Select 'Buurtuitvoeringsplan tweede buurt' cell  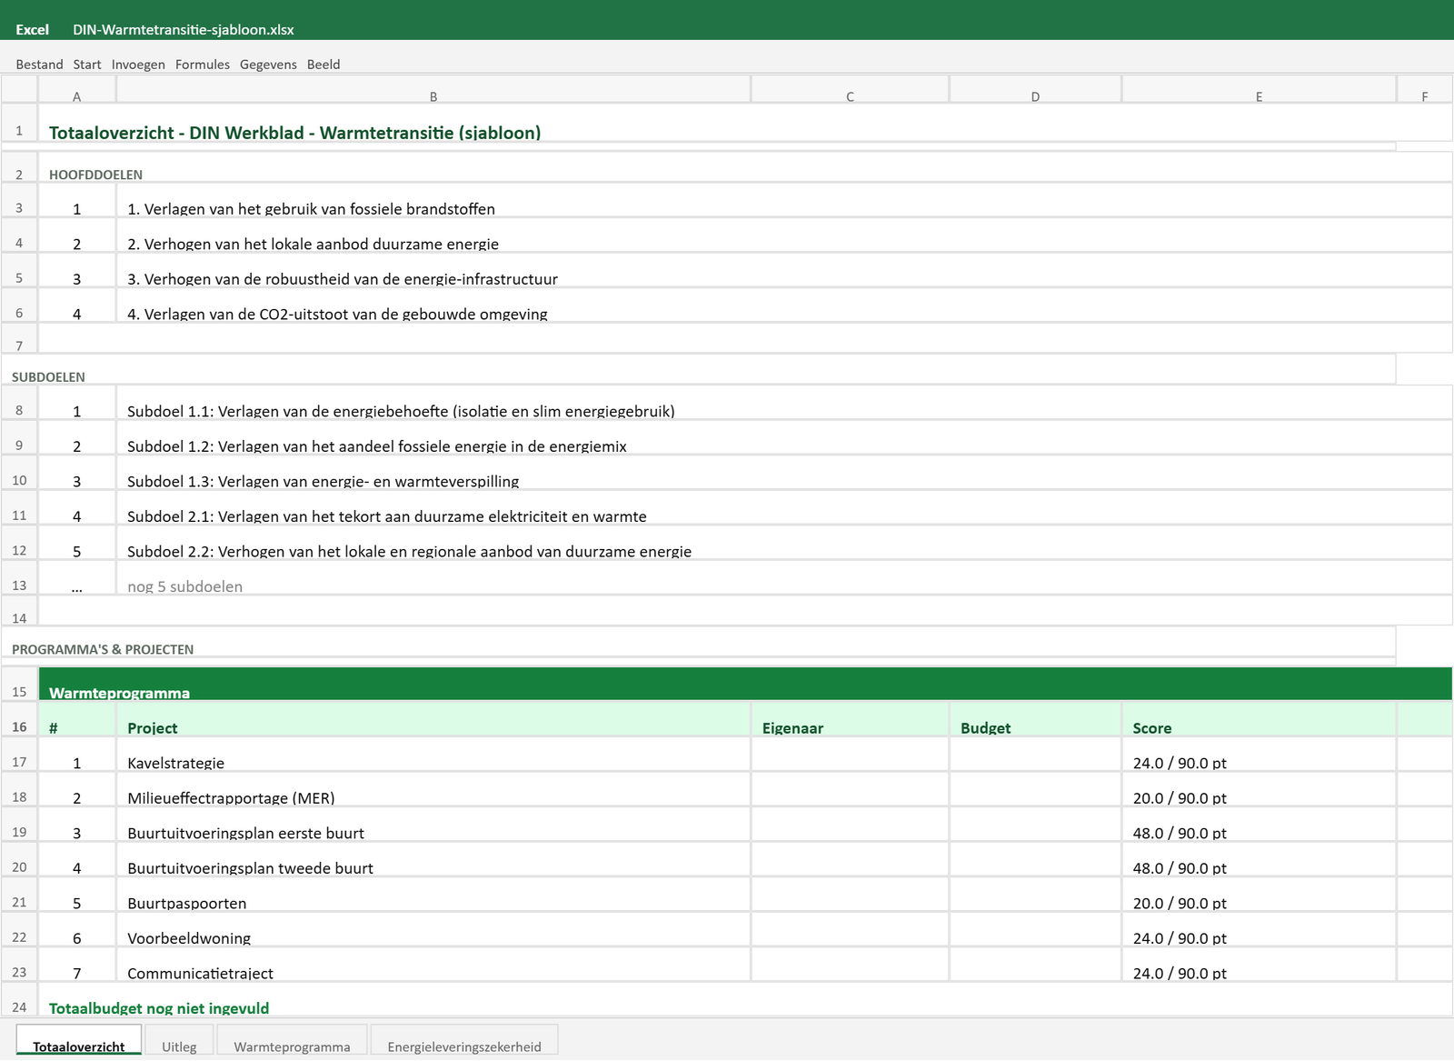tap(433, 859)
